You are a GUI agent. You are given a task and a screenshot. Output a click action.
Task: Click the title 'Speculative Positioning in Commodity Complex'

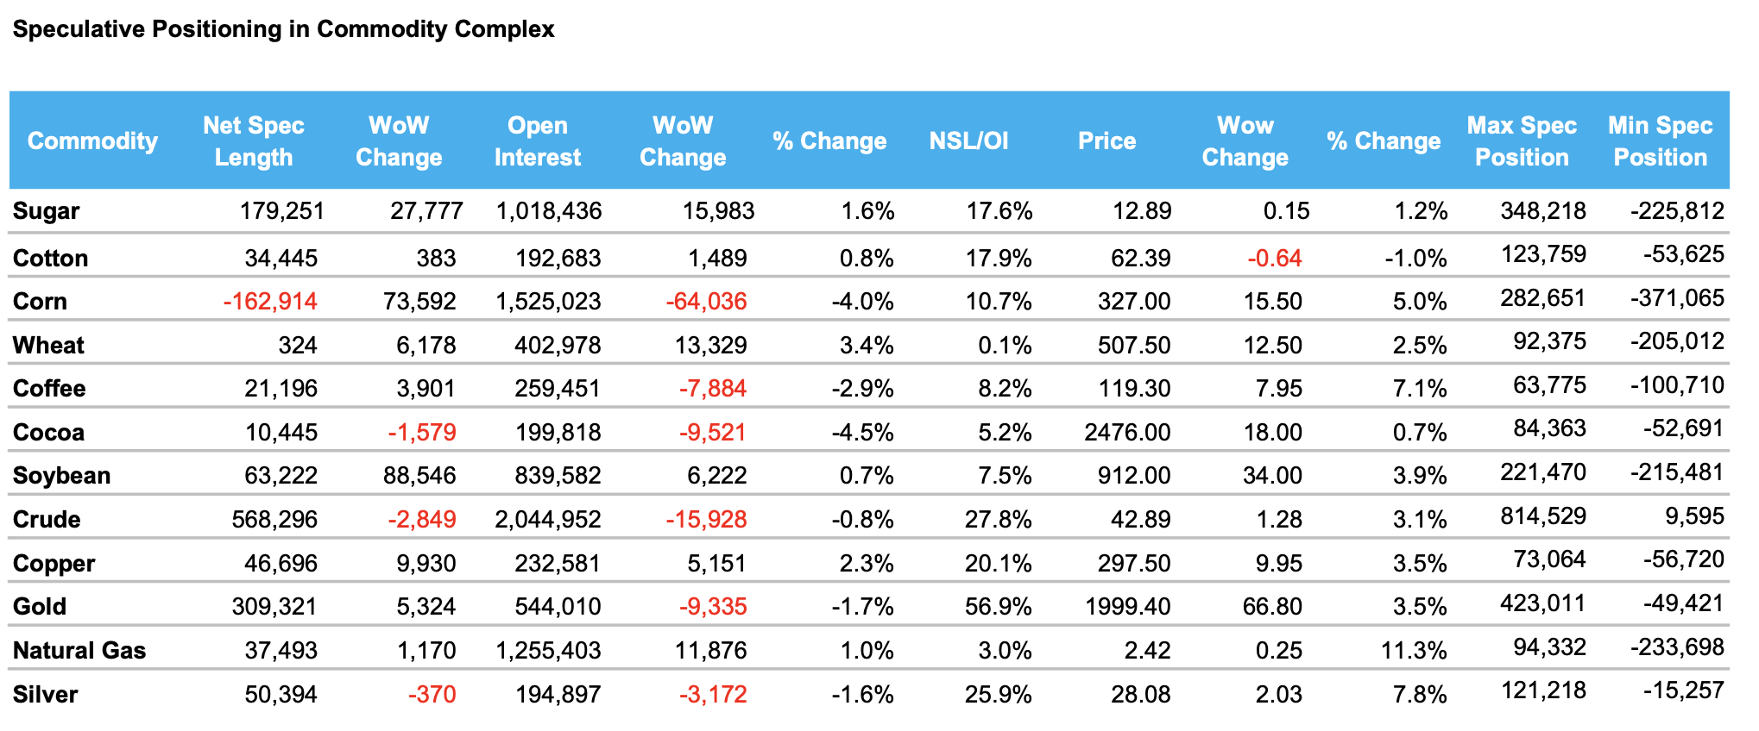(x=283, y=29)
